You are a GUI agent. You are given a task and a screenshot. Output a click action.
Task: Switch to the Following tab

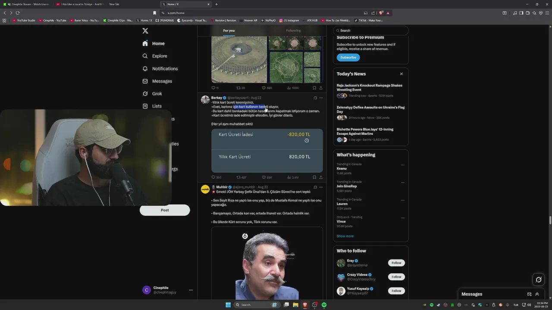click(x=293, y=31)
